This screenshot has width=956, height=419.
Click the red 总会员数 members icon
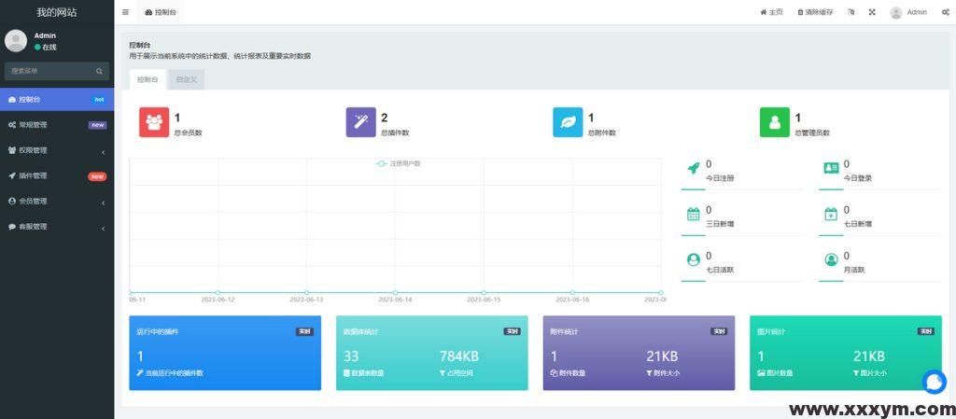154,123
